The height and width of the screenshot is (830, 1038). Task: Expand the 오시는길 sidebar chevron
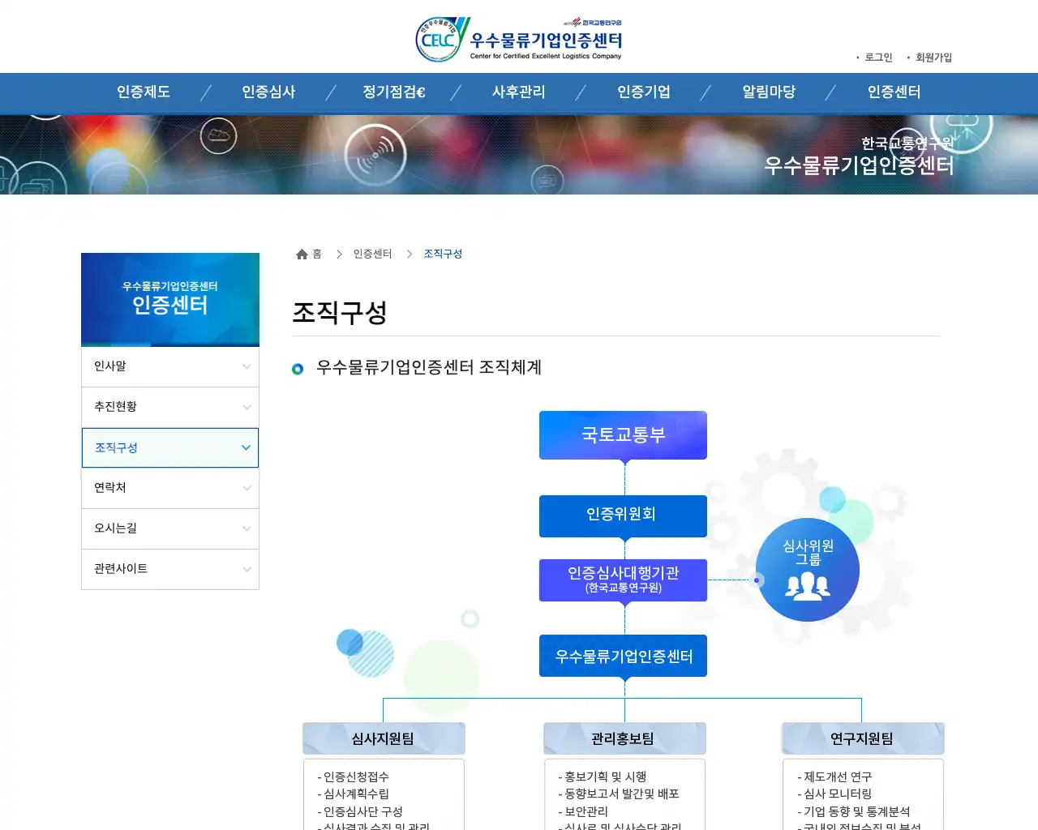(247, 528)
